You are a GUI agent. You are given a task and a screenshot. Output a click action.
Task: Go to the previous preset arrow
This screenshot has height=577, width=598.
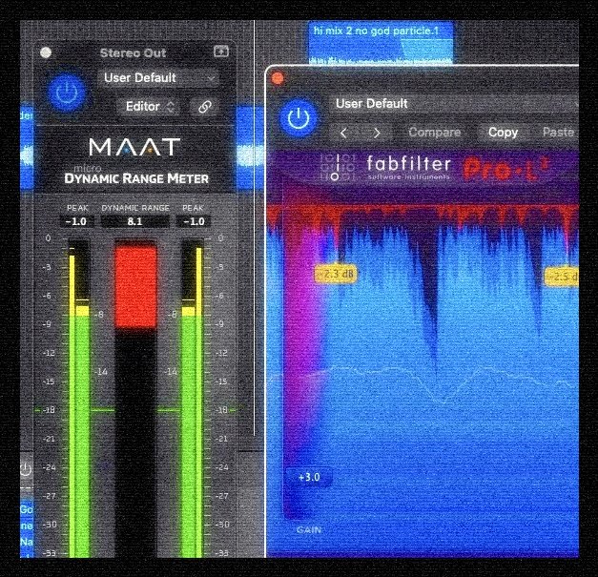tap(343, 133)
